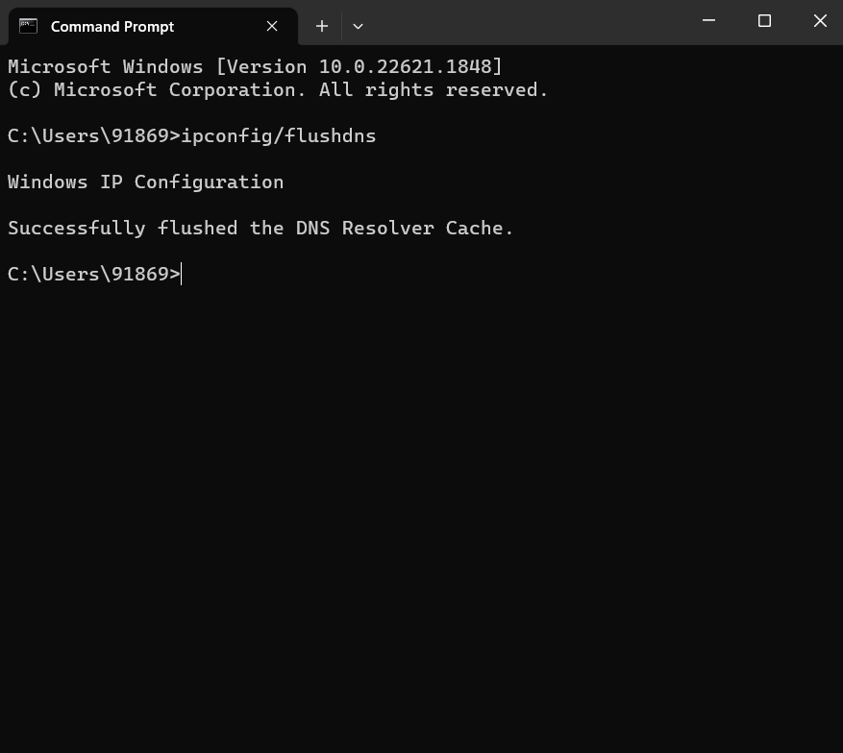The width and height of the screenshot is (843, 753).
Task: Select the minimize icon in the title bar
Action: (707, 20)
